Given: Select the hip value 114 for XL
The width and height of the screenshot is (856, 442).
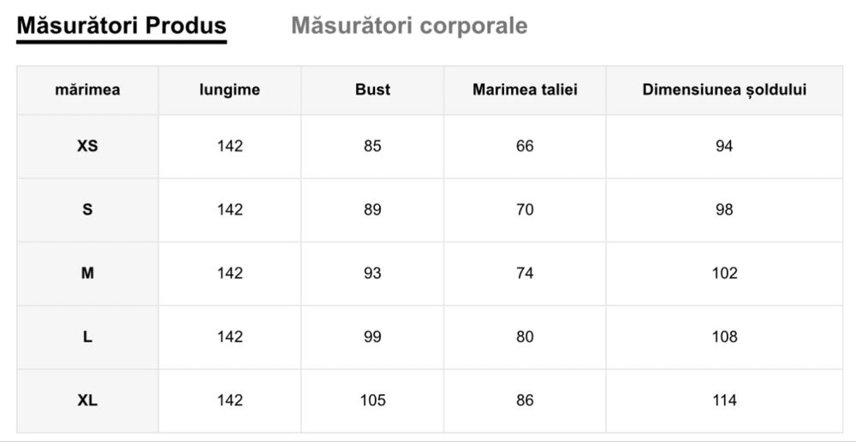Looking at the screenshot, I should point(724,400).
